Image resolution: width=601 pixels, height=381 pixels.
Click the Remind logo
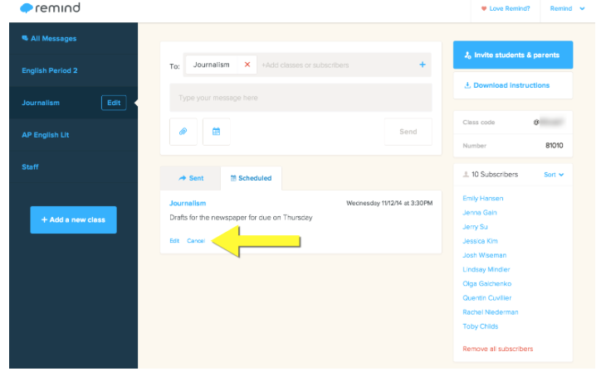pos(50,7)
